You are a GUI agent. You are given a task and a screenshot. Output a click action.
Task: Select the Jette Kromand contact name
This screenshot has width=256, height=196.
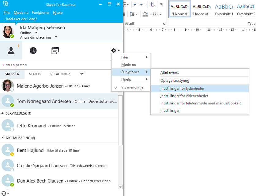pyautogui.click(x=32, y=126)
